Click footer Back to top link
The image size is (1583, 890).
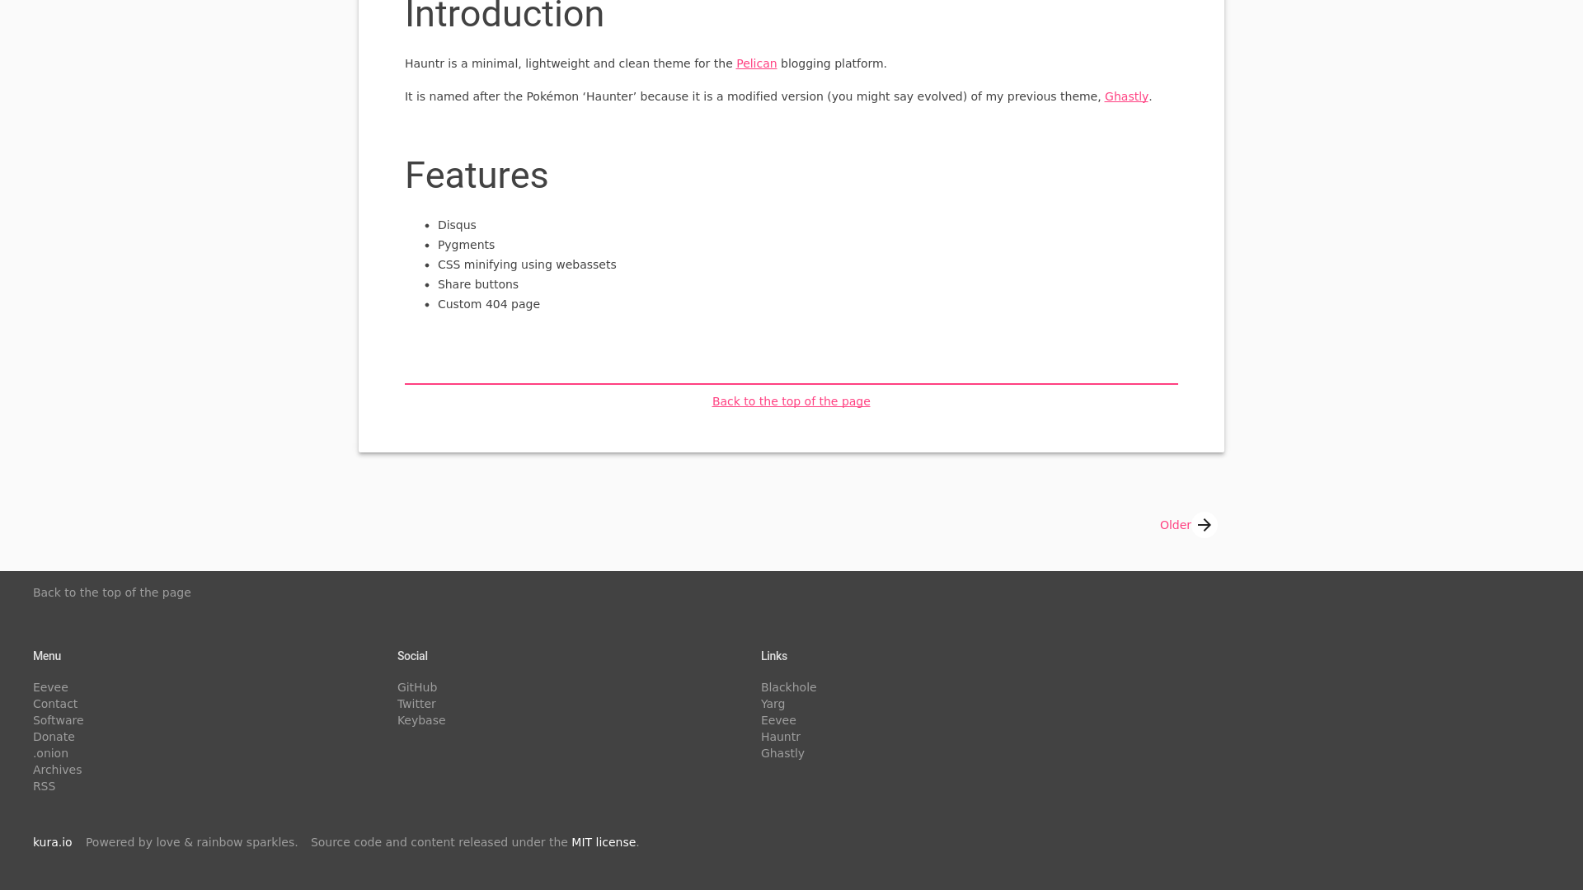pyautogui.click(x=112, y=593)
